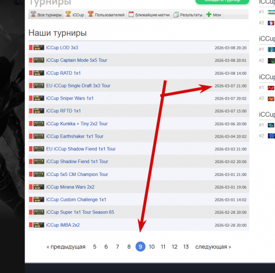
Task: Click the DotA icon next to iCCup Earthshaker 1x1 Tour
Action: [39, 136]
